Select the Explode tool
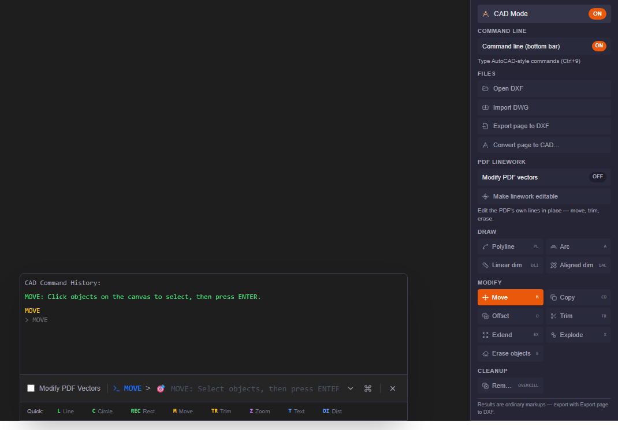Viewport: 618px width, 430px height. [x=578, y=335]
